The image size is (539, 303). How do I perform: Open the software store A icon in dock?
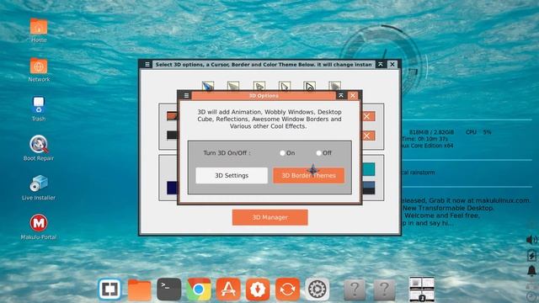228,290
